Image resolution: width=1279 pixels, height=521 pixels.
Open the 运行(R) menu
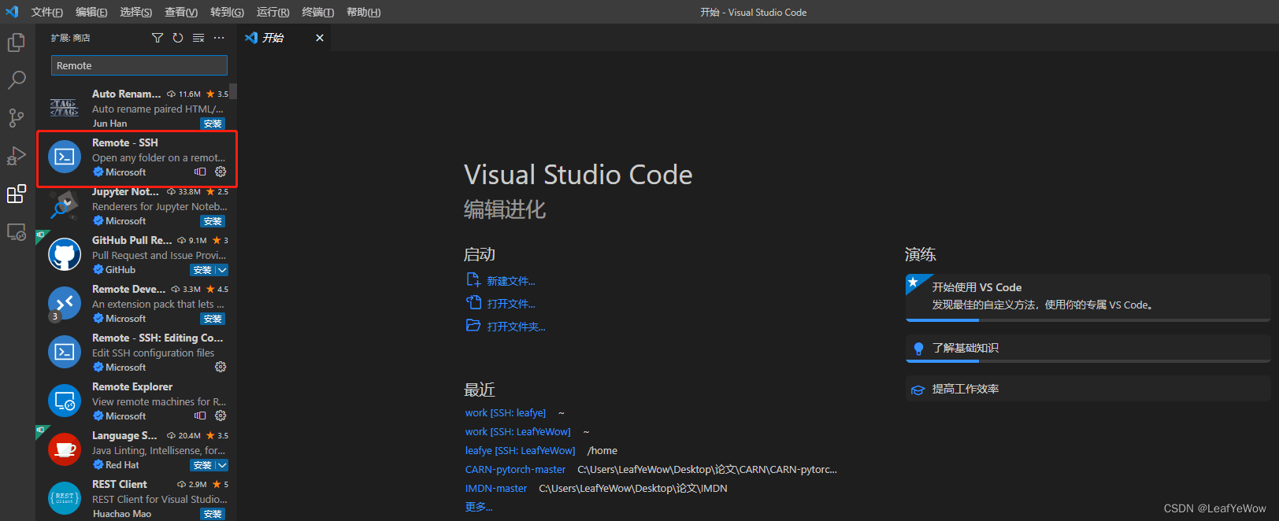[272, 12]
